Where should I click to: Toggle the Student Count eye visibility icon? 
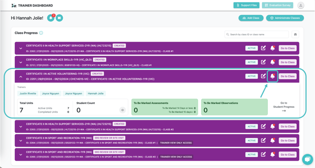[123, 110]
